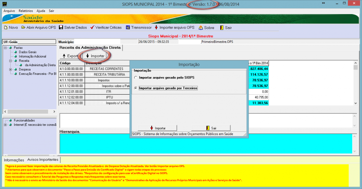Image resolution: width=362 pixels, height=189 pixels.
Task: Switch to the Informações tab
Action: [14, 160]
